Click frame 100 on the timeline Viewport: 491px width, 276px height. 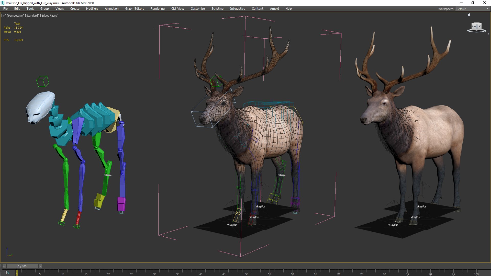tap(476, 274)
